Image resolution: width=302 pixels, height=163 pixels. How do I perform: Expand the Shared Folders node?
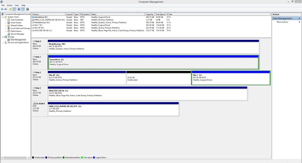coord(6,25)
